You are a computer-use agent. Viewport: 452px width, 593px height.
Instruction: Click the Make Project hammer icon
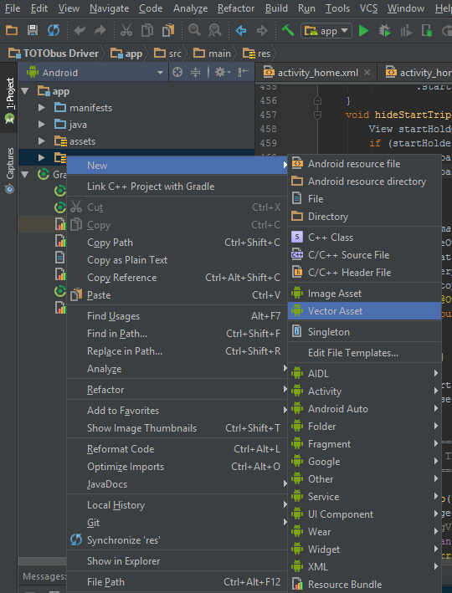(x=288, y=30)
